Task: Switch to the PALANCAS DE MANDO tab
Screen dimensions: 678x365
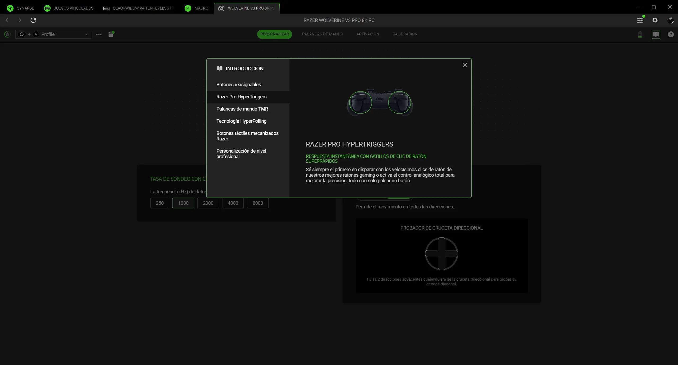Action: pyautogui.click(x=323, y=34)
